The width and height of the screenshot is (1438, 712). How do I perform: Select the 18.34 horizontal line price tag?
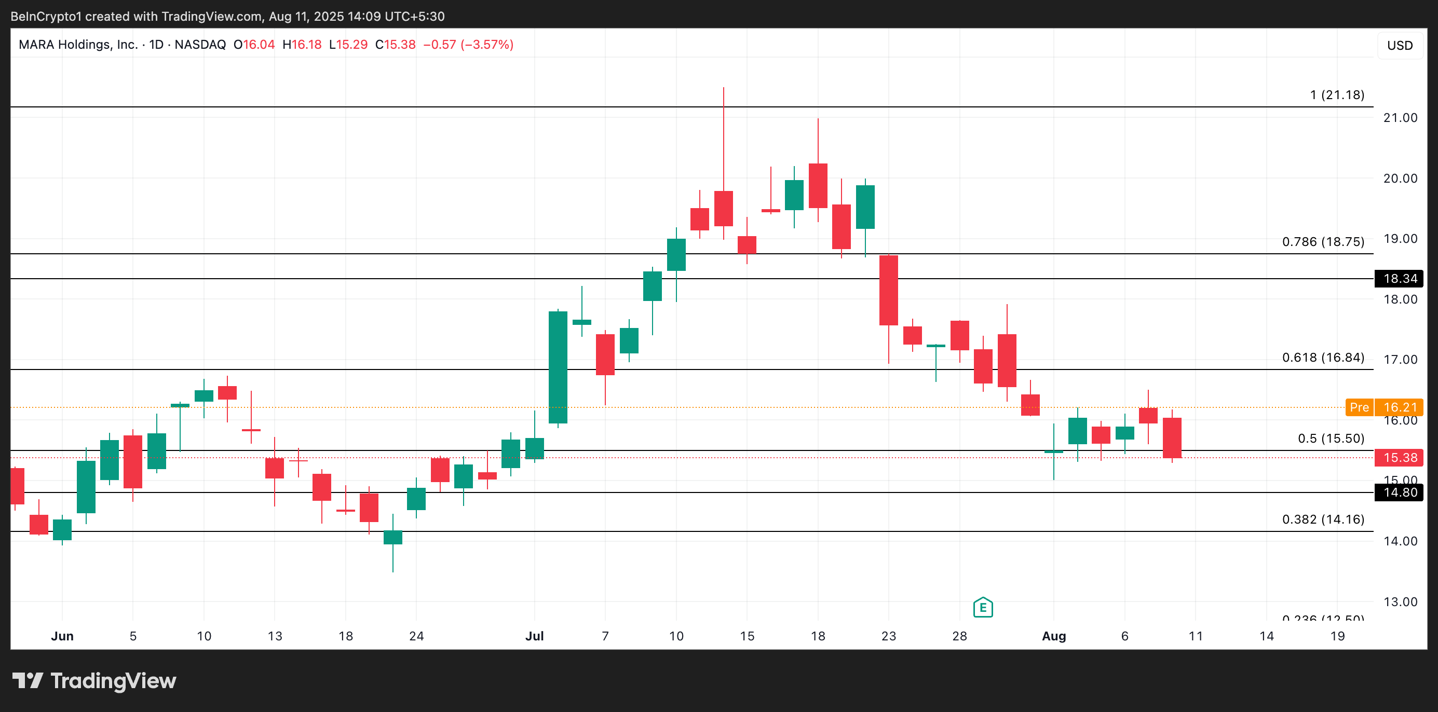(x=1400, y=279)
